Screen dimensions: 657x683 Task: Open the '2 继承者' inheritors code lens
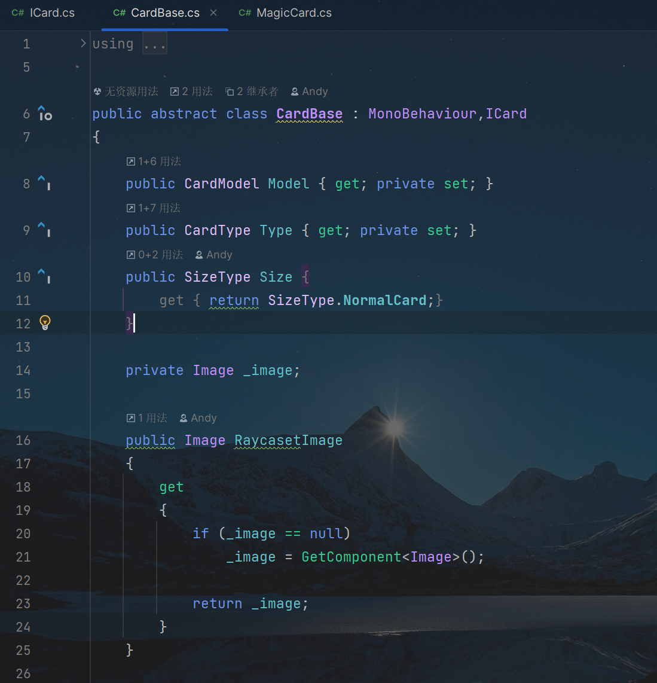252,92
